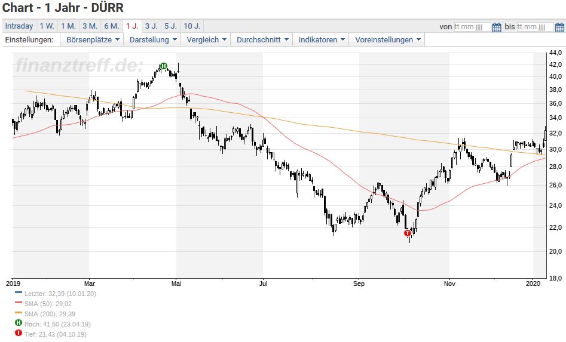Image resolution: width=566 pixels, height=342 pixels.
Task: Click the 'SMA (200): 29,39' legend text
Action: coord(50,314)
